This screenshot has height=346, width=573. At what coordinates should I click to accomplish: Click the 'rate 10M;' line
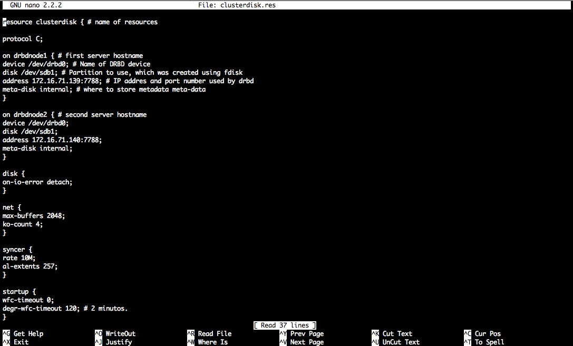(19, 258)
